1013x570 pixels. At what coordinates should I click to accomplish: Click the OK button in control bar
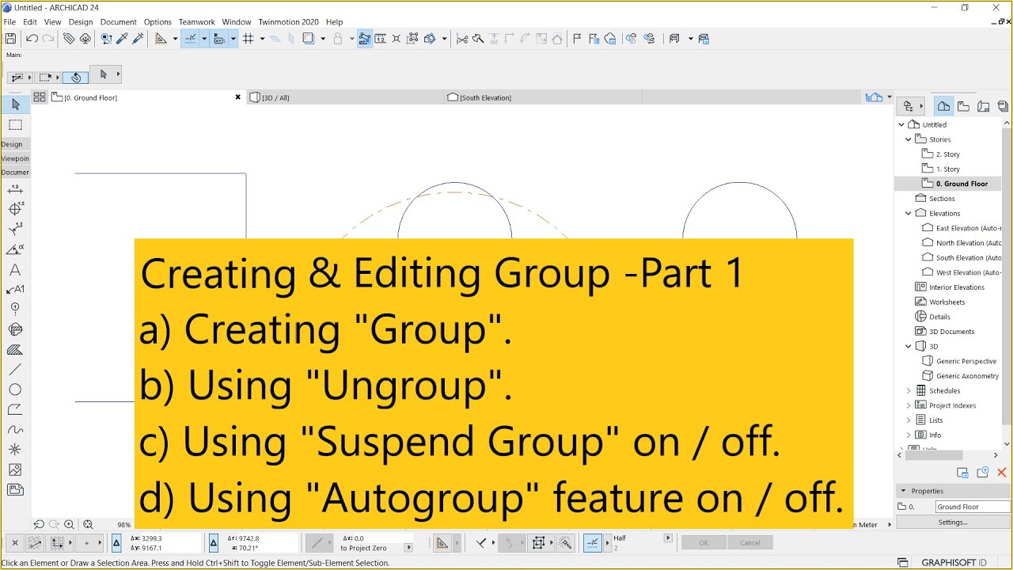click(704, 543)
